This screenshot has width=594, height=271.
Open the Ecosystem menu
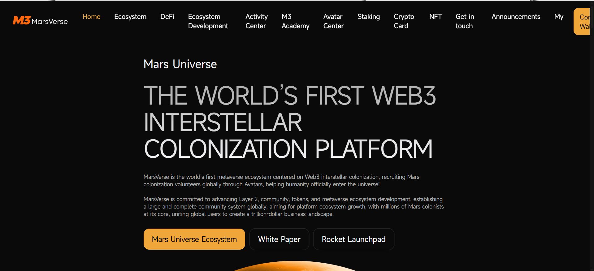pyautogui.click(x=130, y=17)
